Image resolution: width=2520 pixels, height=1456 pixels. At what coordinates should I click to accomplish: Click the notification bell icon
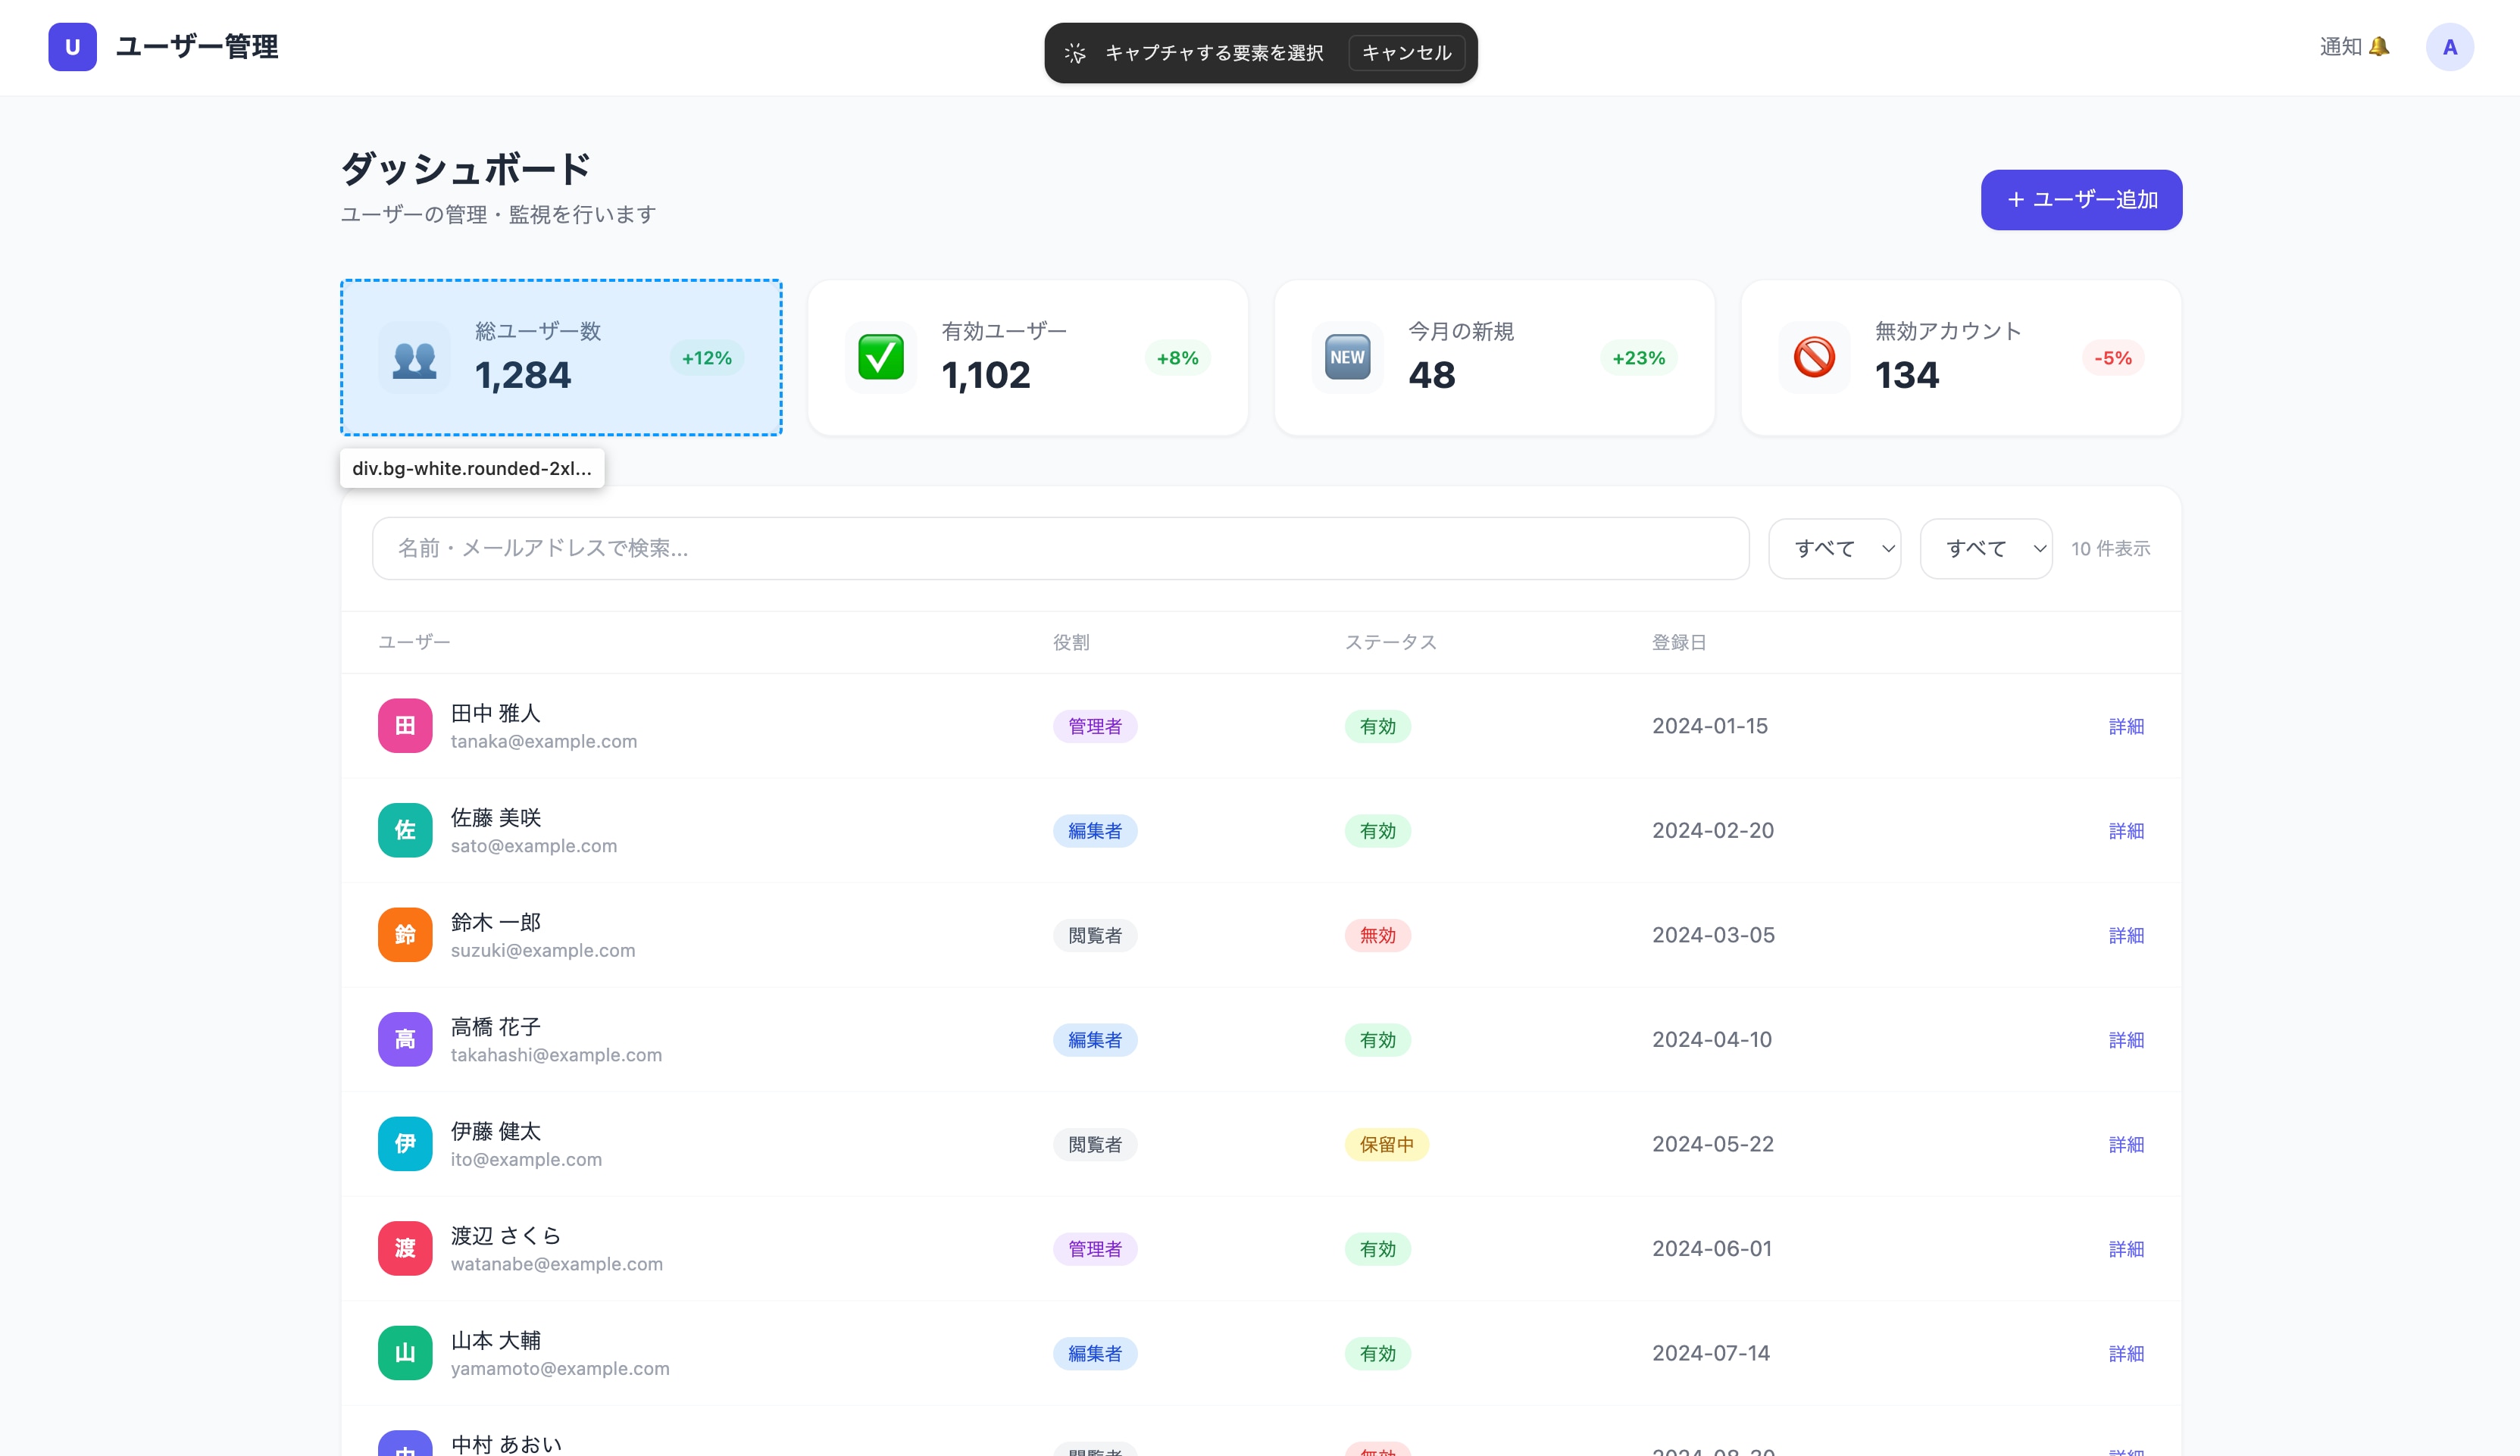click(2379, 47)
